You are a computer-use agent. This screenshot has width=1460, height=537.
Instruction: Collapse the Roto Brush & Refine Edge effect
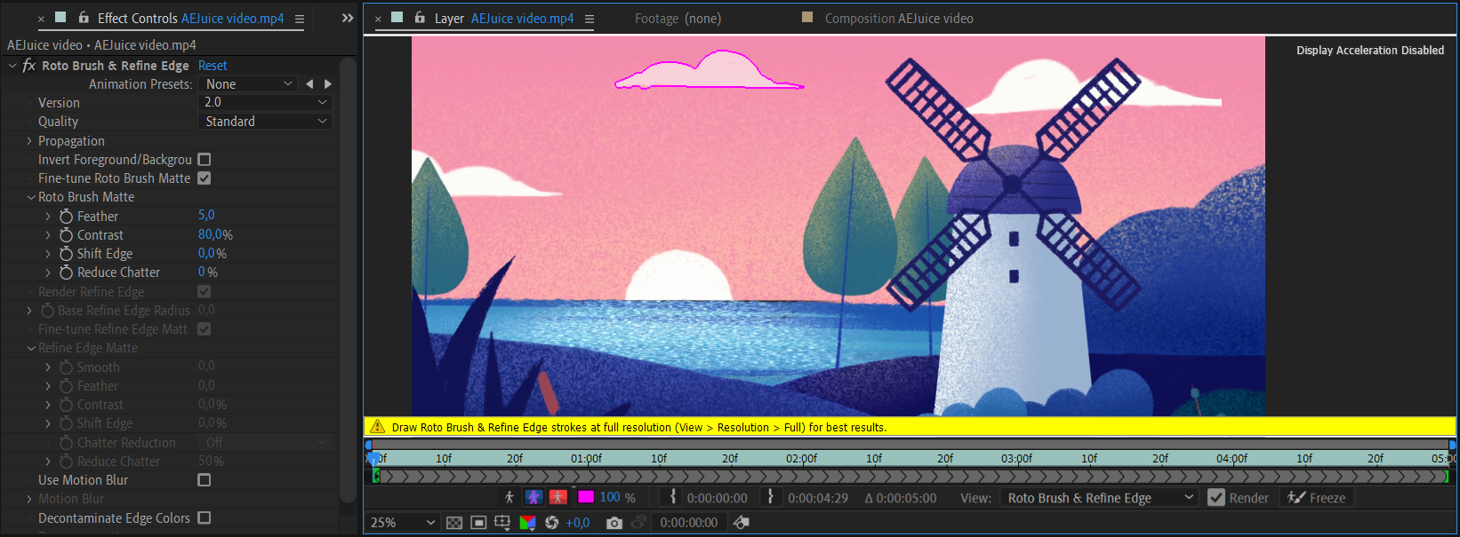click(12, 66)
